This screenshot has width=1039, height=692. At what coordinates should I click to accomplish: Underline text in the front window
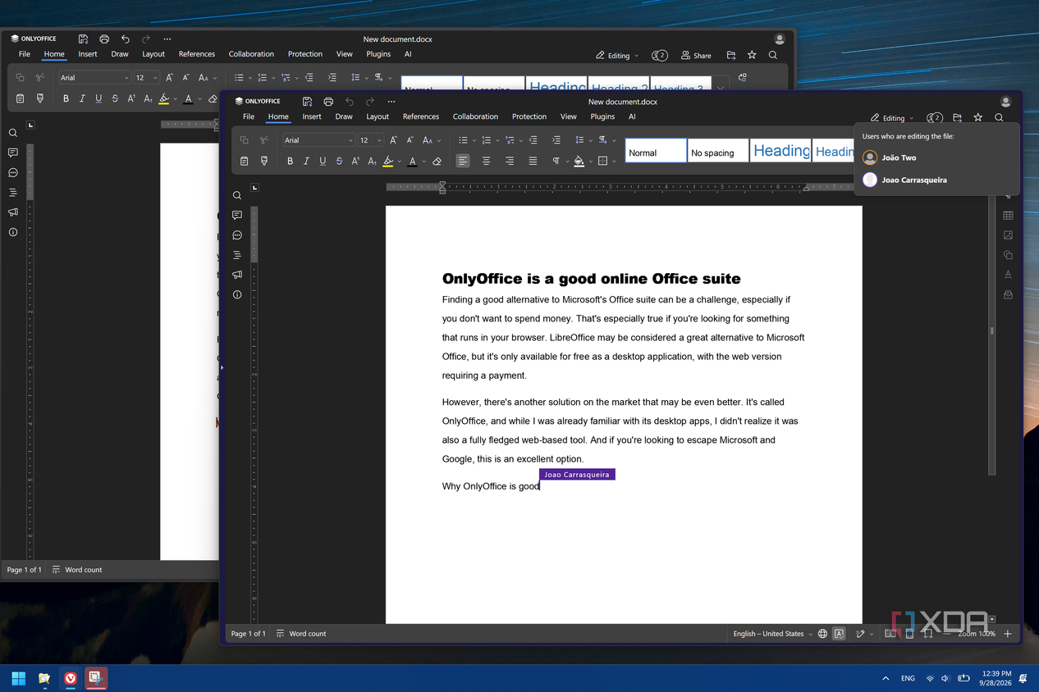pyautogui.click(x=323, y=162)
